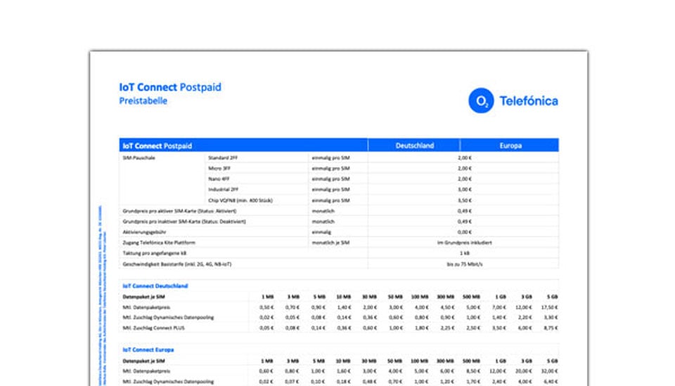675x386 pixels.
Task: Select the 'Nano 4FF' cell
Action: tap(219, 179)
